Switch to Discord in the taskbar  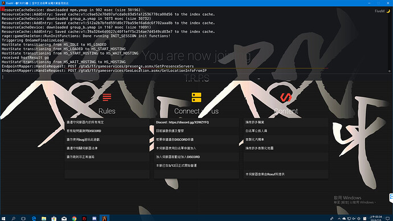[x=94, y=219]
